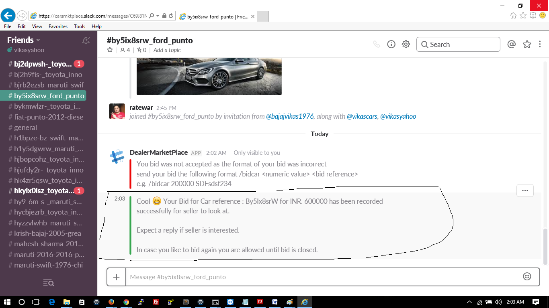Open the Friends workspace menu
The height and width of the screenshot is (308, 549).
[x=23, y=40]
